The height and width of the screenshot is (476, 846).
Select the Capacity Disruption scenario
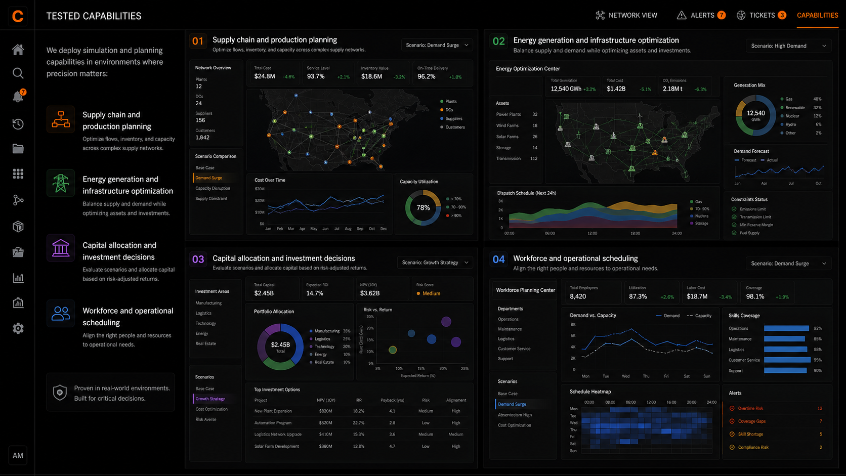point(213,188)
